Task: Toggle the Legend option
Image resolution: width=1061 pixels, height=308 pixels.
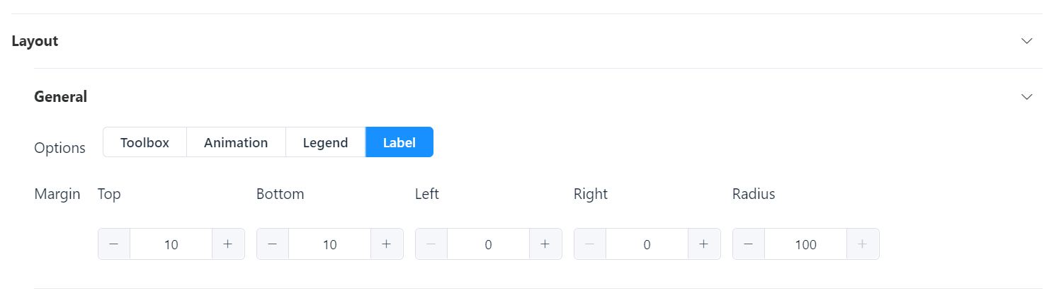Action: tap(325, 142)
